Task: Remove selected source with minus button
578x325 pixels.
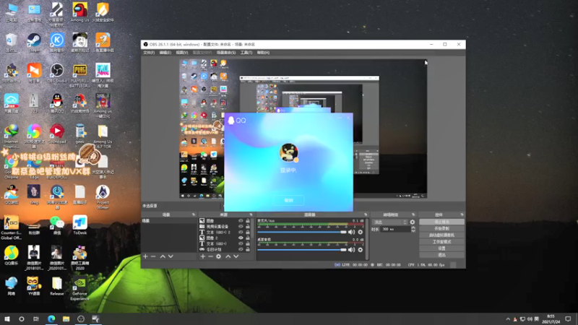Action: coord(210,256)
